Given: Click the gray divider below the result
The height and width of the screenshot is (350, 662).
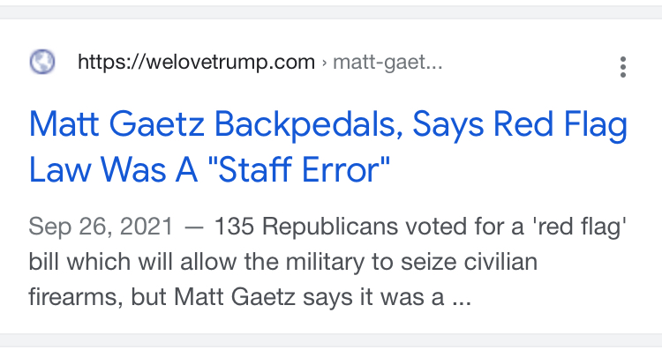Looking at the screenshot, I should pyautogui.click(x=331, y=340).
